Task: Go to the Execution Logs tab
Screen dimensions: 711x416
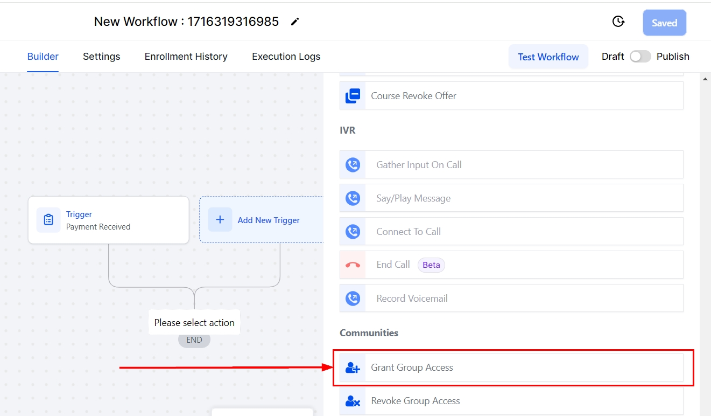Action: (x=286, y=57)
